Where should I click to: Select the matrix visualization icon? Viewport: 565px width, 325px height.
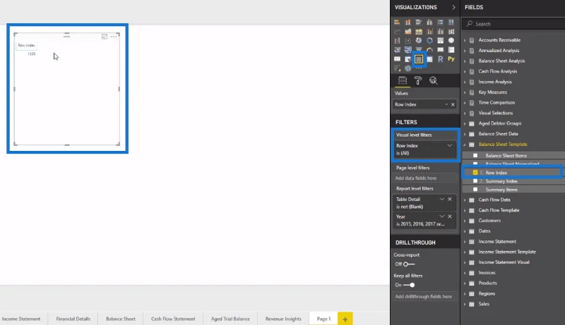(429, 59)
